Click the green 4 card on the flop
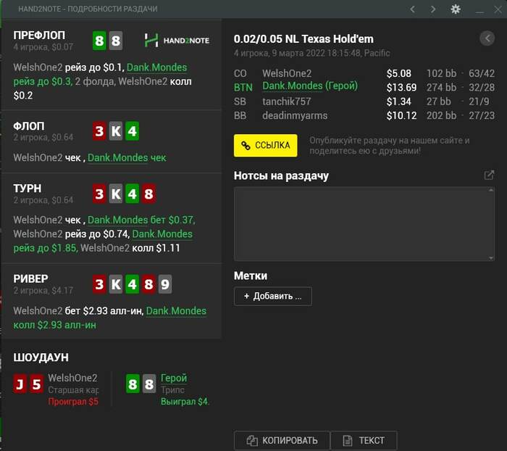 tap(133, 131)
